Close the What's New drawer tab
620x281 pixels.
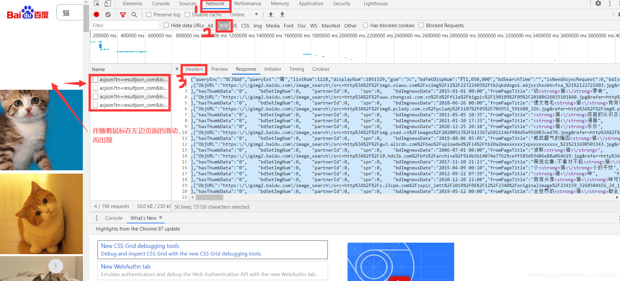coord(161,217)
